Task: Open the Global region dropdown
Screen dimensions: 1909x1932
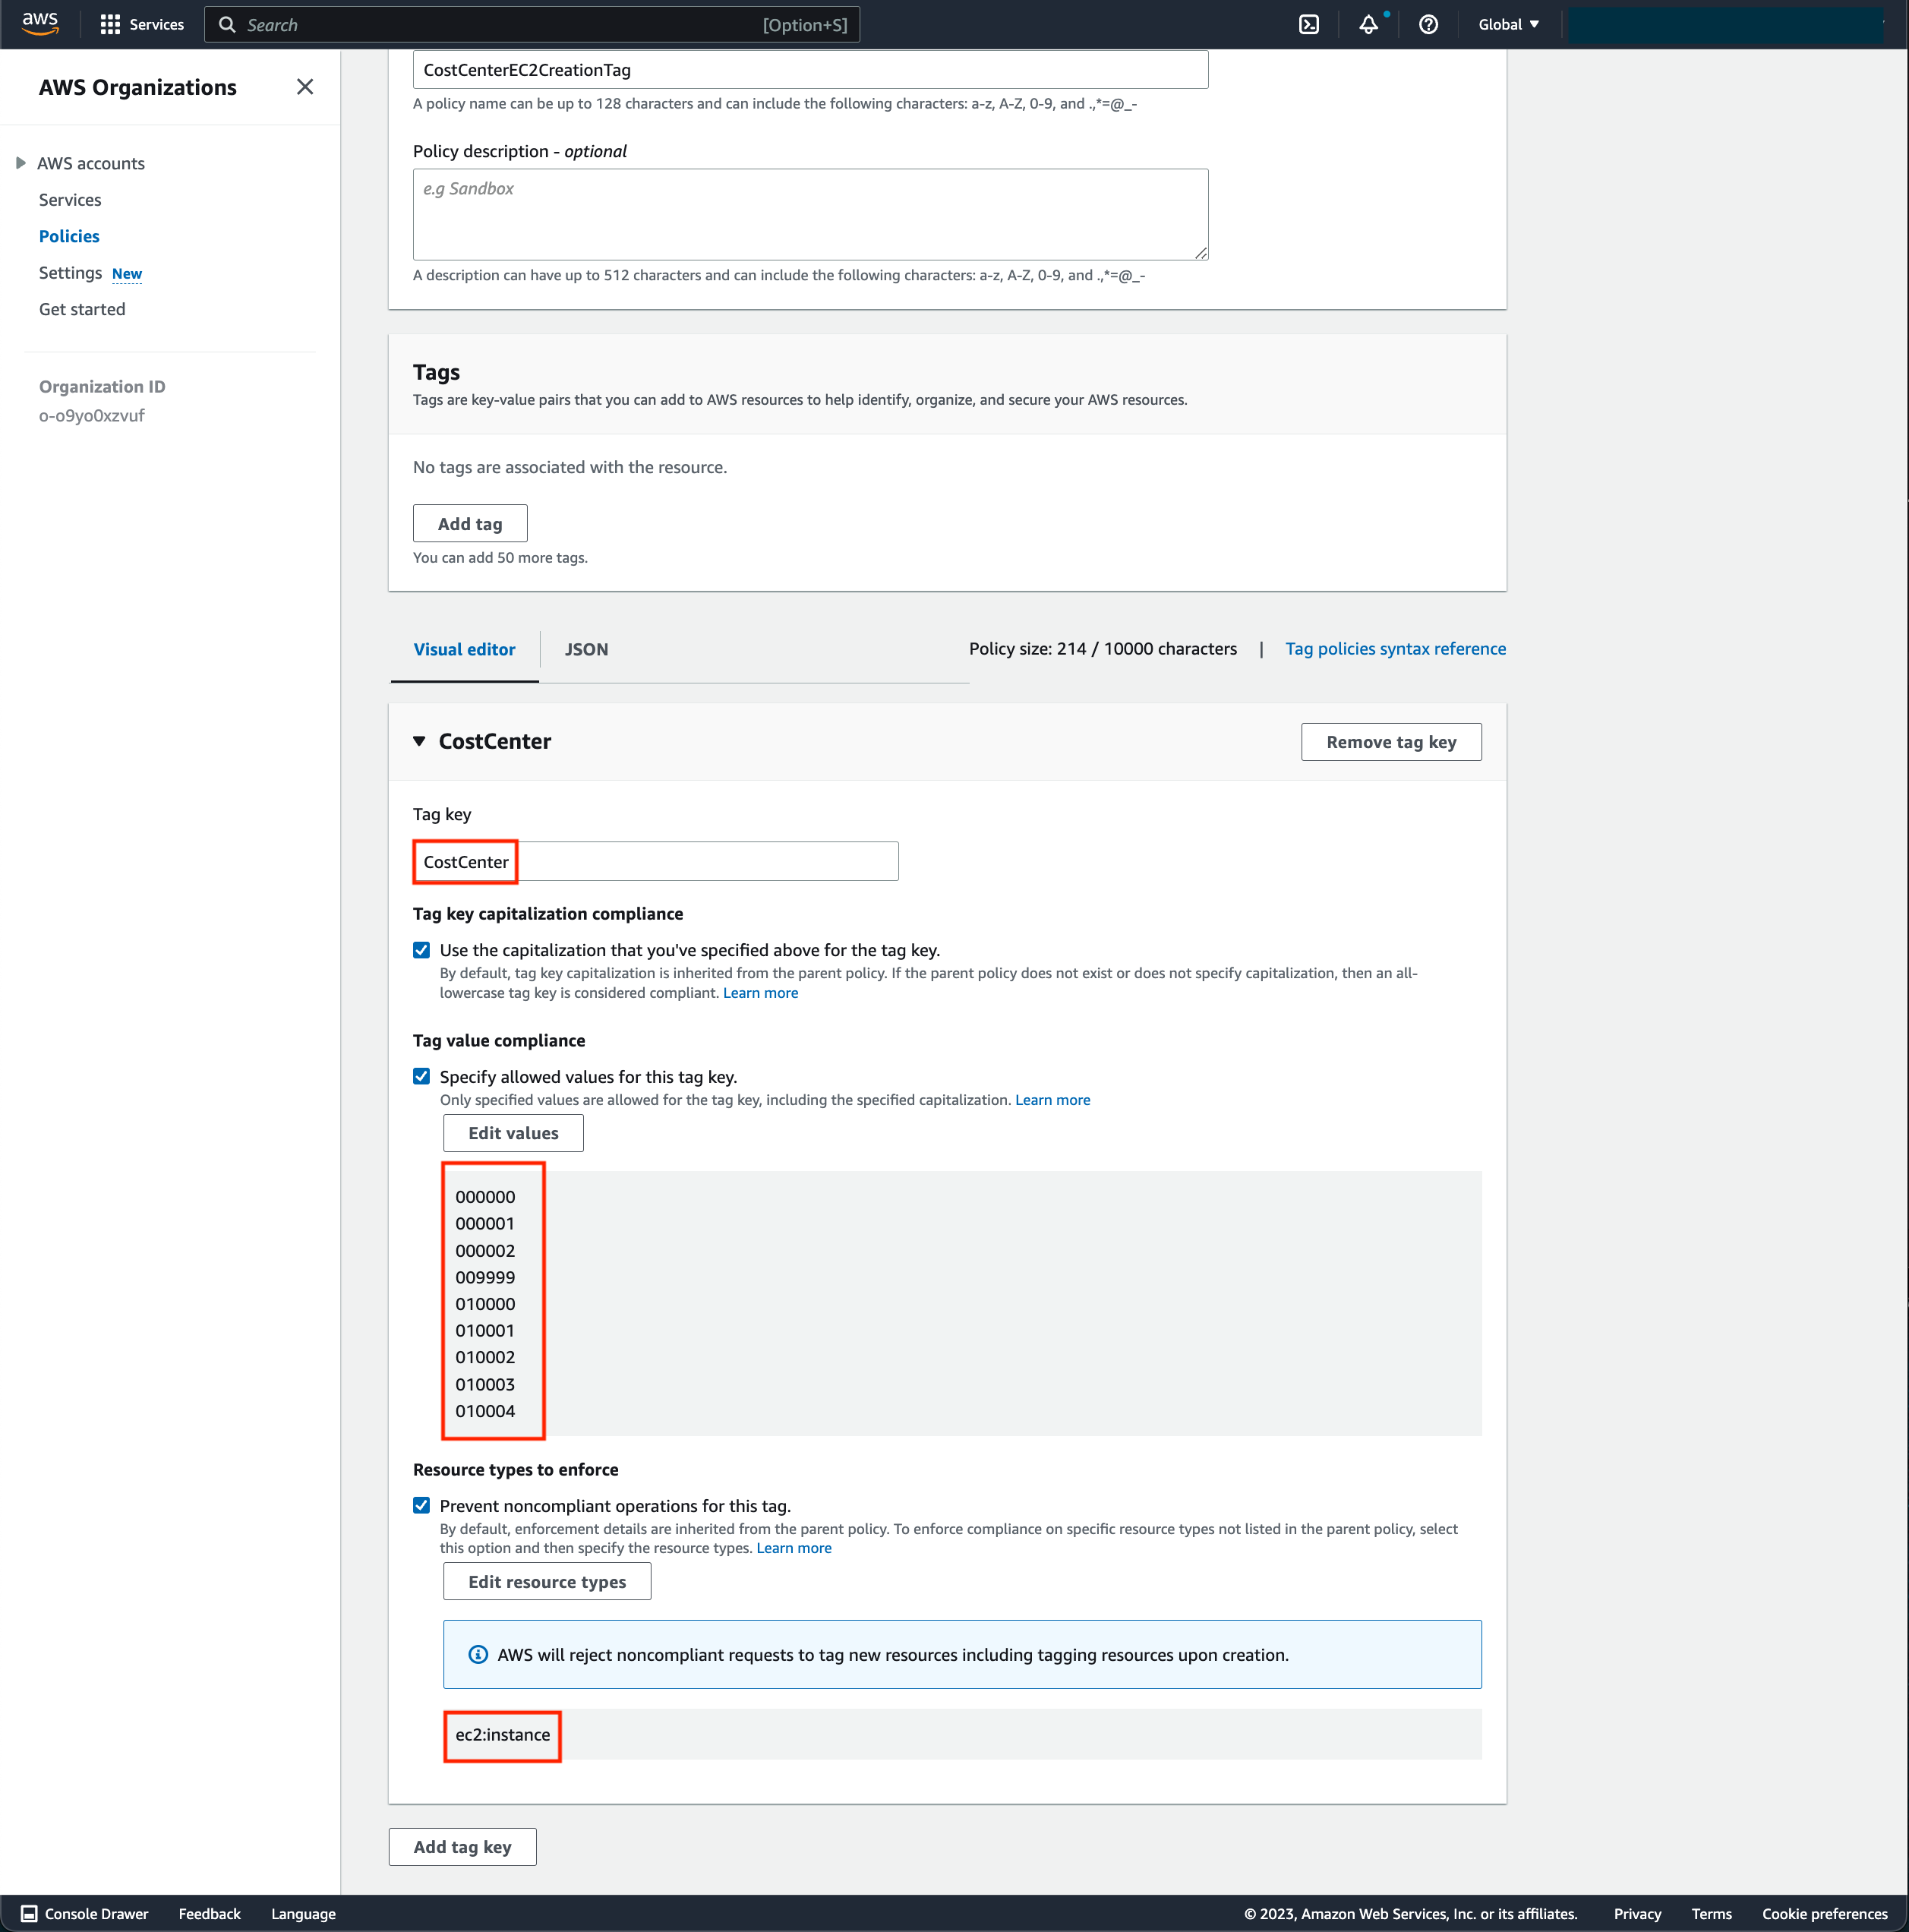Action: [1506, 24]
